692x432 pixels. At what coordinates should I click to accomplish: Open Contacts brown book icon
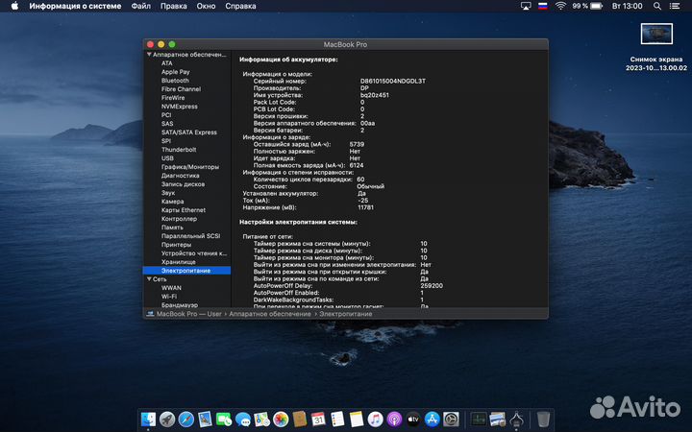click(x=300, y=420)
